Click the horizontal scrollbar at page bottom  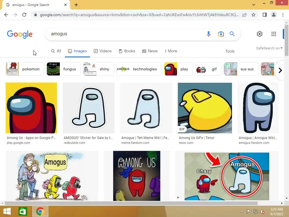tap(131, 203)
